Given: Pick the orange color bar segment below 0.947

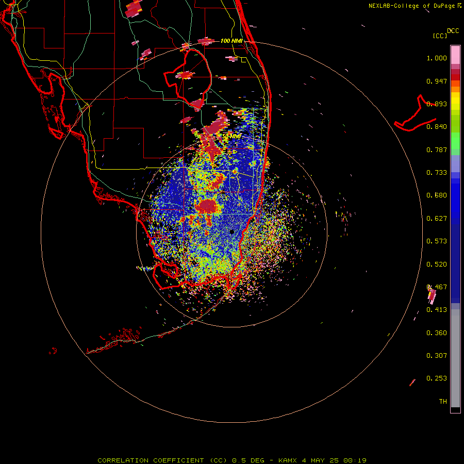Looking at the screenshot, I should [455, 89].
